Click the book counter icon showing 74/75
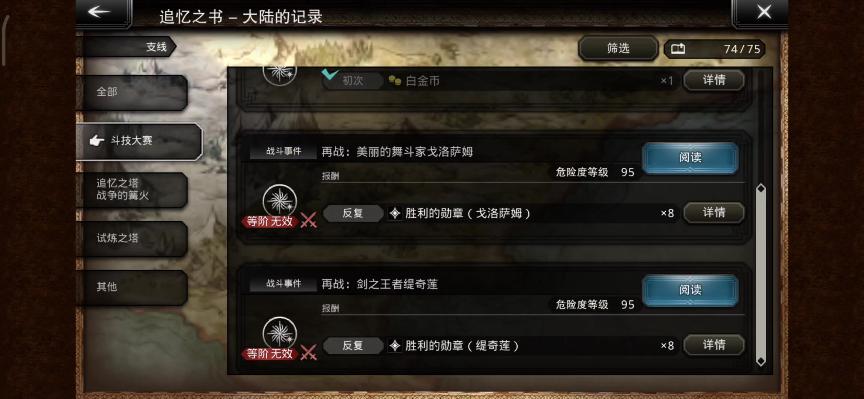Screen dimensions: 864x399 coord(678,49)
